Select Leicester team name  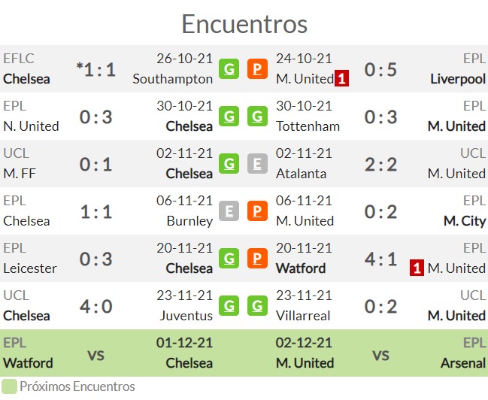pyautogui.click(x=30, y=268)
